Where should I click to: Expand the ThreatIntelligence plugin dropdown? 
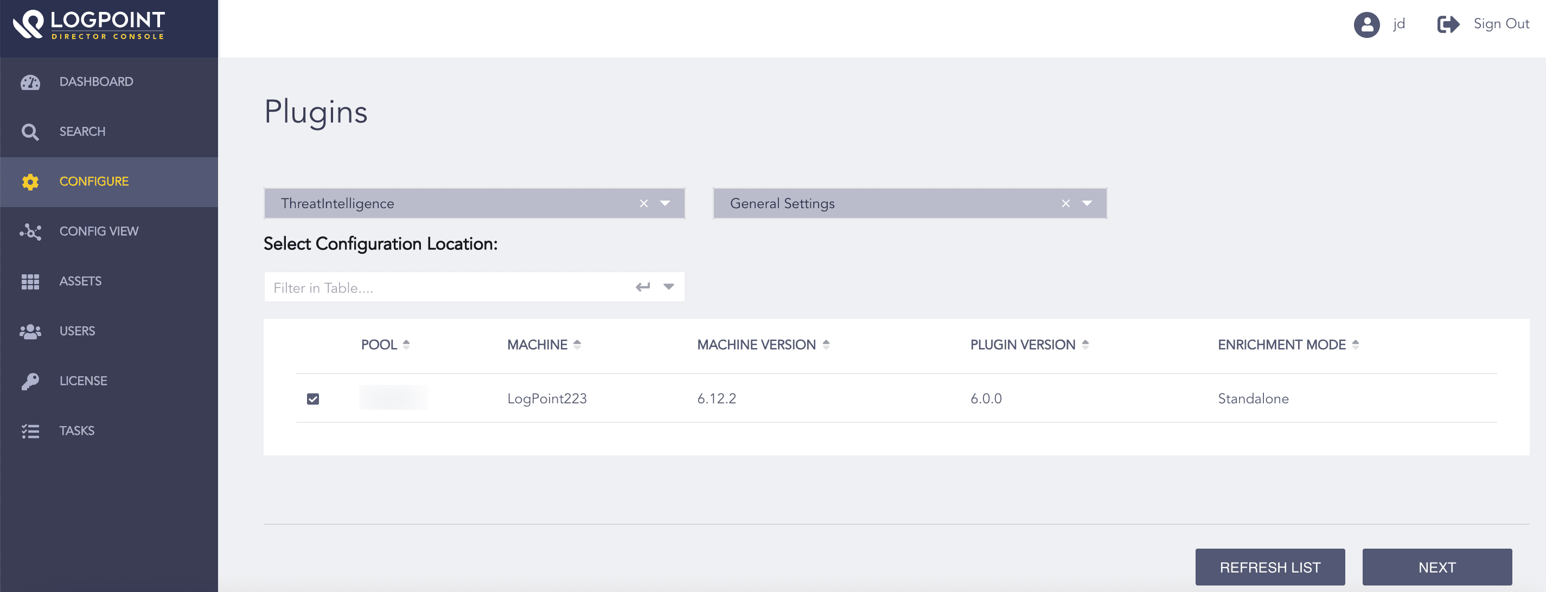click(x=665, y=203)
